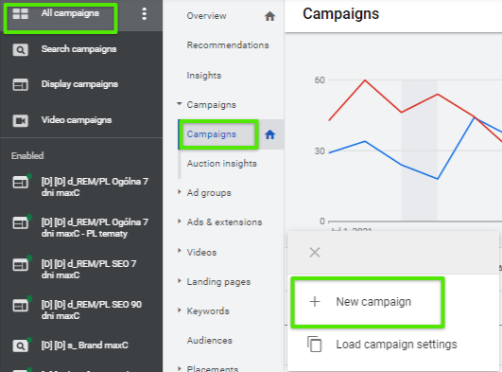Click the plus icon for New campaign
Image resolution: width=502 pixels, height=372 pixels.
click(315, 301)
